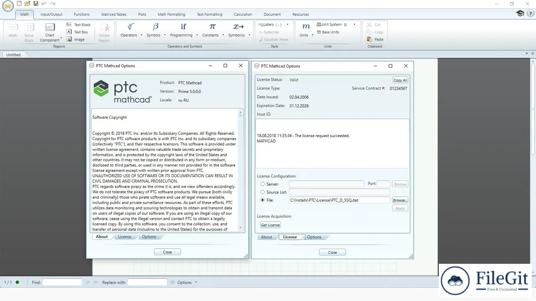Screen dimensions: 536x301
Task: Redo the action in quick access
Action: point(52,4)
